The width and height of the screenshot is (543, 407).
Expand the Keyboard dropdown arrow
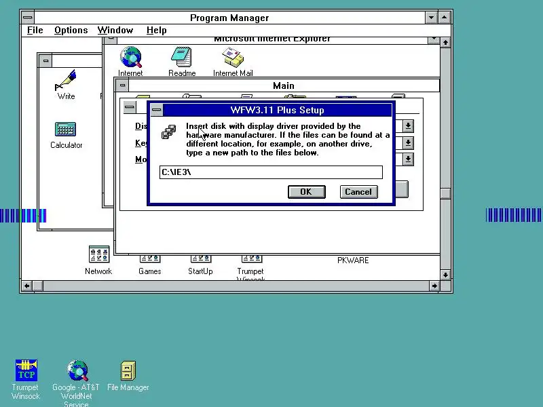(x=409, y=142)
